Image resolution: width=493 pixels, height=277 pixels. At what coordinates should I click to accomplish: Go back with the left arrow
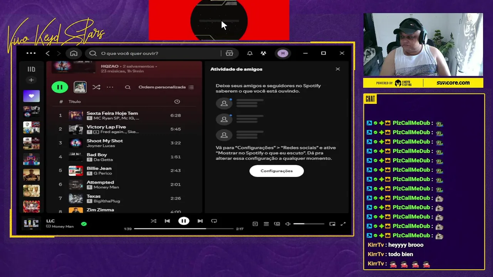[47, 53]
